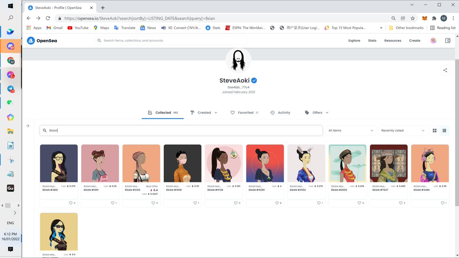459x258 pixels.
Task: Open the Resources menu
Action: (x=393, y=41)
